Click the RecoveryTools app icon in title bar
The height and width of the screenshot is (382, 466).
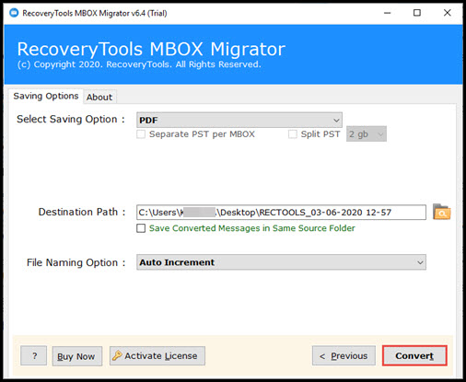pyautogui.click(x=14, y=13)
